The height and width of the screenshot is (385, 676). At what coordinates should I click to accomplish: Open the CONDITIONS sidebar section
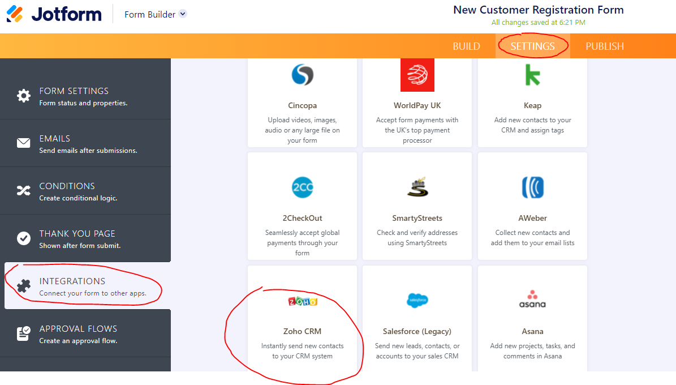click(85, 191)
